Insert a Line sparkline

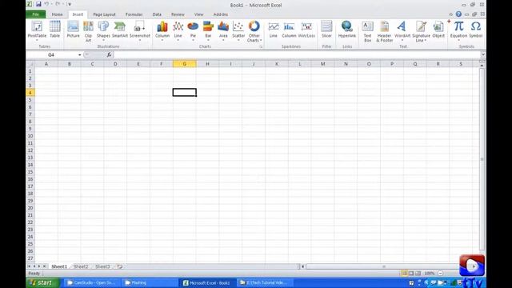(x=274, y=30)
